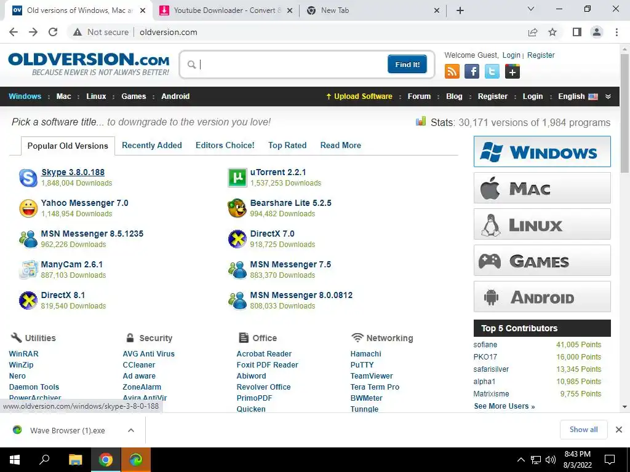Switch to Top Rated tab
The height and width of the screenshot is (472, 630).
pyautogui.click(x=287, y=145)
